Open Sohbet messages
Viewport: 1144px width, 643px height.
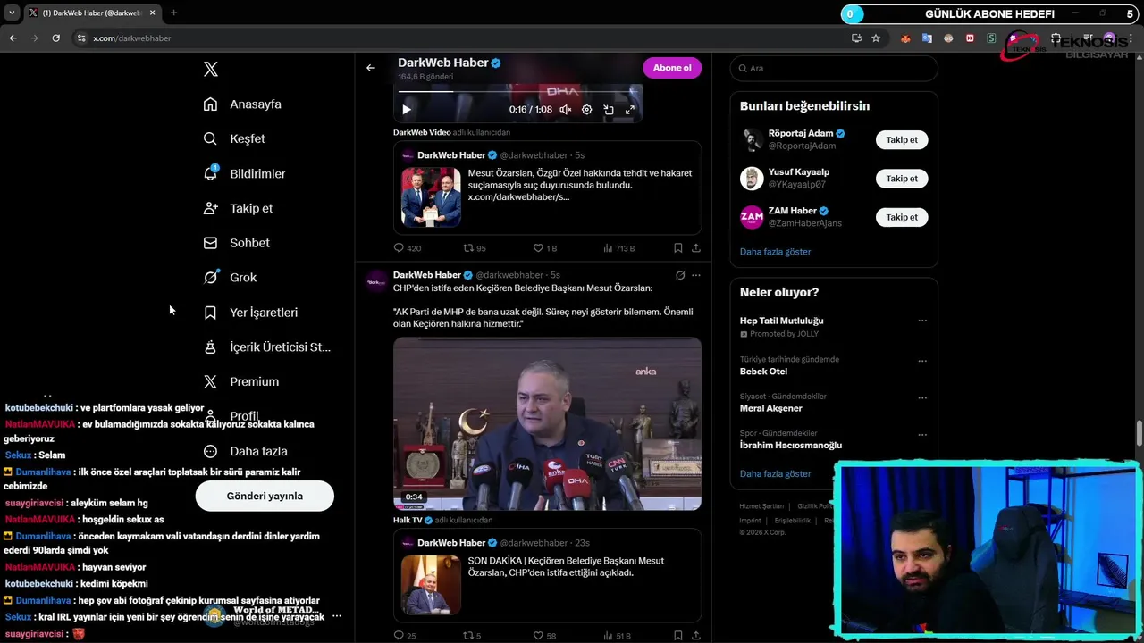pos(236,243)
